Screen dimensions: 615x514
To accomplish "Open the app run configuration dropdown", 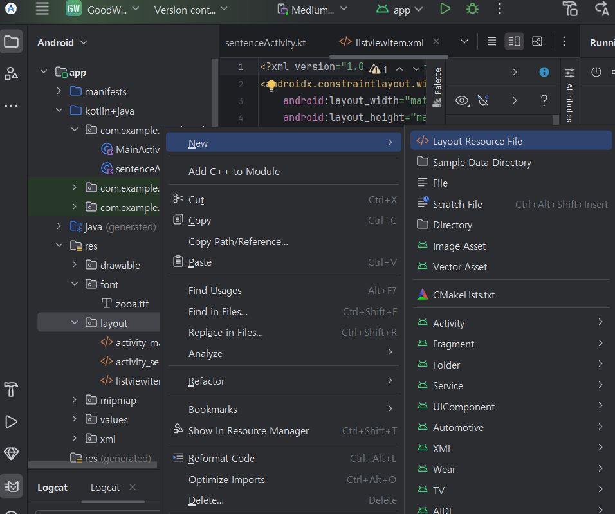I will click(x=399, y=10).
